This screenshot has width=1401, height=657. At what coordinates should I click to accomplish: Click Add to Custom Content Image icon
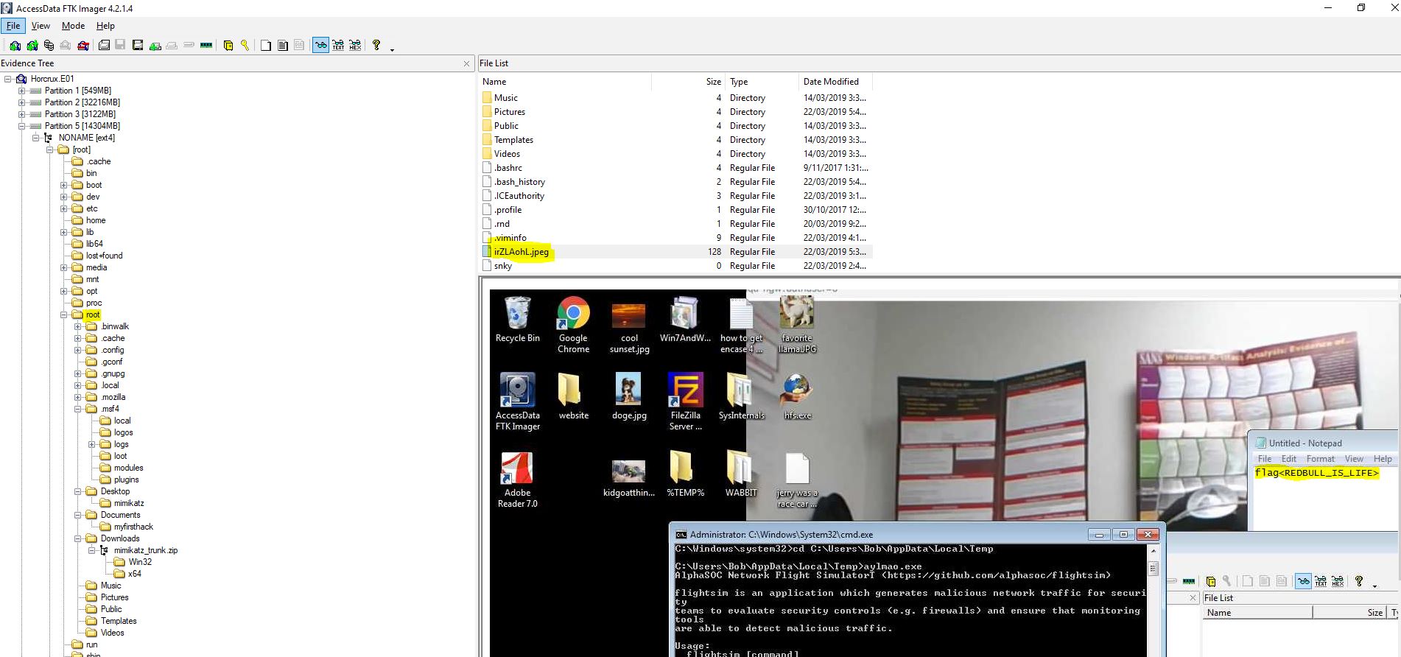[x=155, y=46]
